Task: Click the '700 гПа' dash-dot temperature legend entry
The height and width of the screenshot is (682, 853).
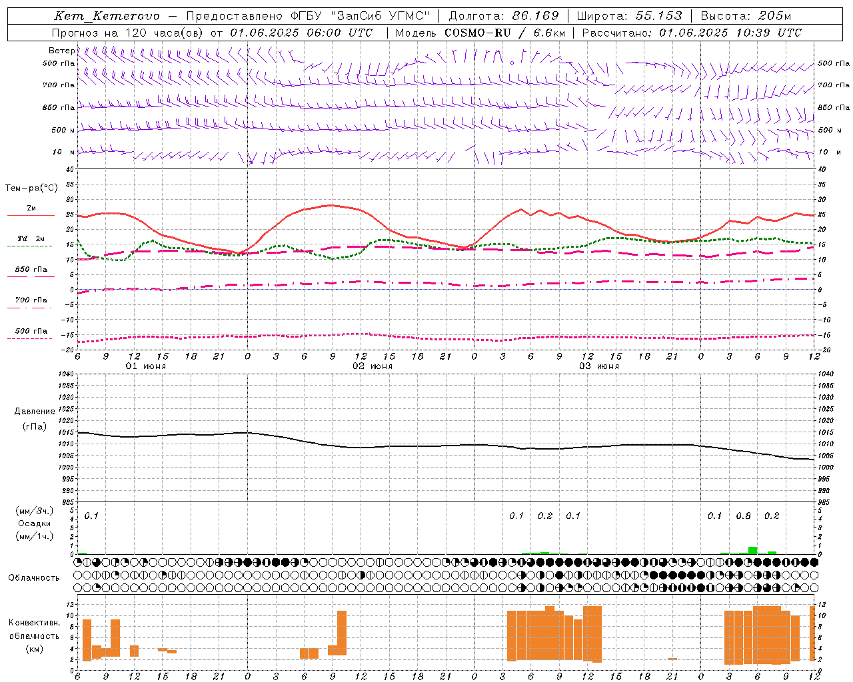Action: (31, 300)
